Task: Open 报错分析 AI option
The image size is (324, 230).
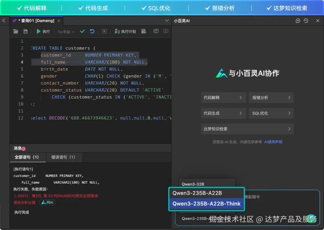Action: pyautogui.click(x=271, y=97)
